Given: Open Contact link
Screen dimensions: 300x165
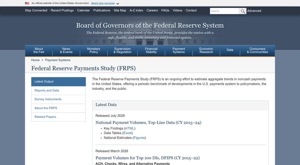Looking at the screenshot, I should (x=191, y=11).
